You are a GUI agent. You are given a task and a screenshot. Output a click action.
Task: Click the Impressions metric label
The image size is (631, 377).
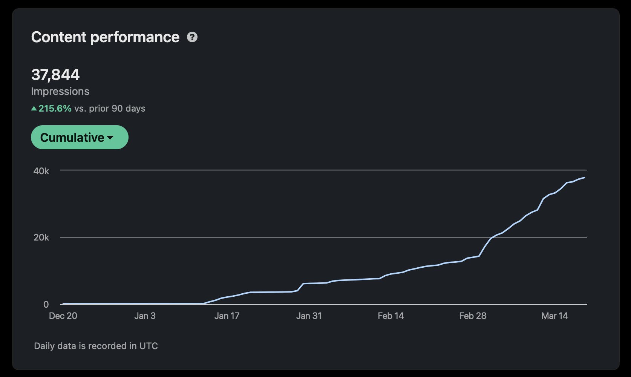coord(60,91)
